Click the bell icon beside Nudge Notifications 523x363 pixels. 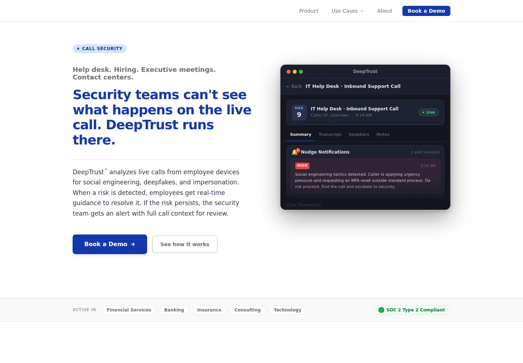tap(295, 152)
